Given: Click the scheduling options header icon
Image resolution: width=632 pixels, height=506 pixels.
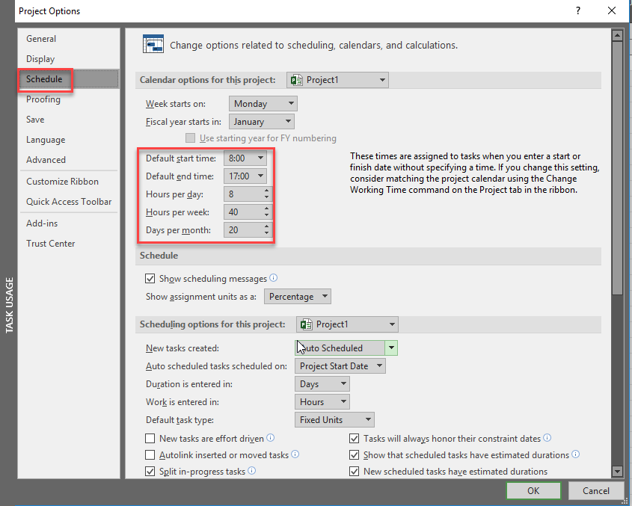Looking at the screenshot, I should click(x=153, y=46).
